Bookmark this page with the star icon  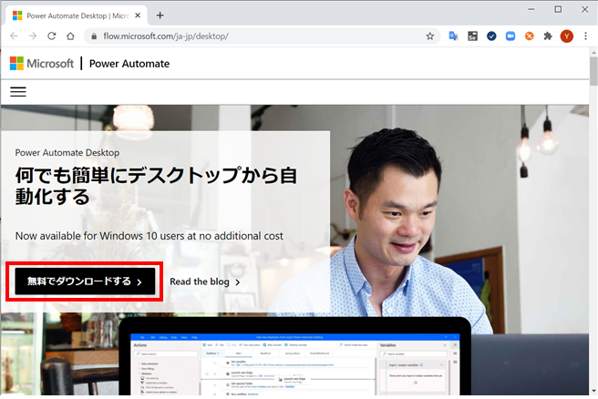pyautogui.click(x=430, y=36)
